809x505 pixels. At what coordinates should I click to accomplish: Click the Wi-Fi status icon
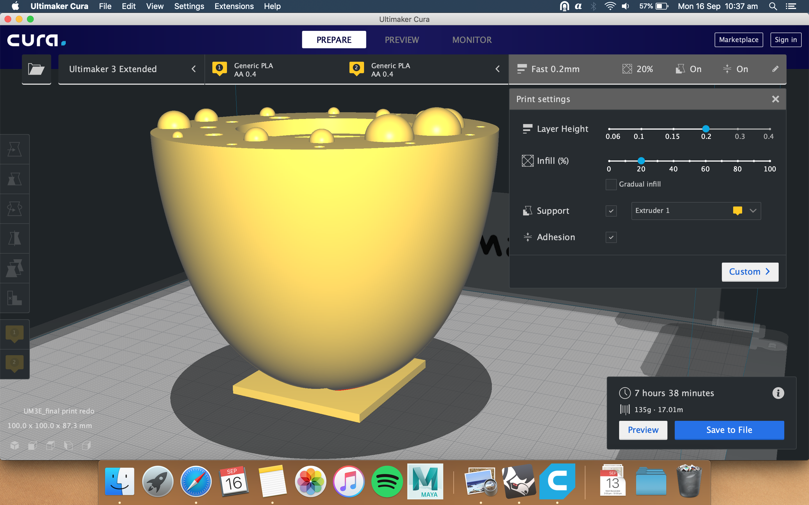coord(610,6)
